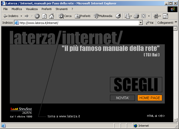
Task: Click the Vai go button
Action: pos(150,23)
